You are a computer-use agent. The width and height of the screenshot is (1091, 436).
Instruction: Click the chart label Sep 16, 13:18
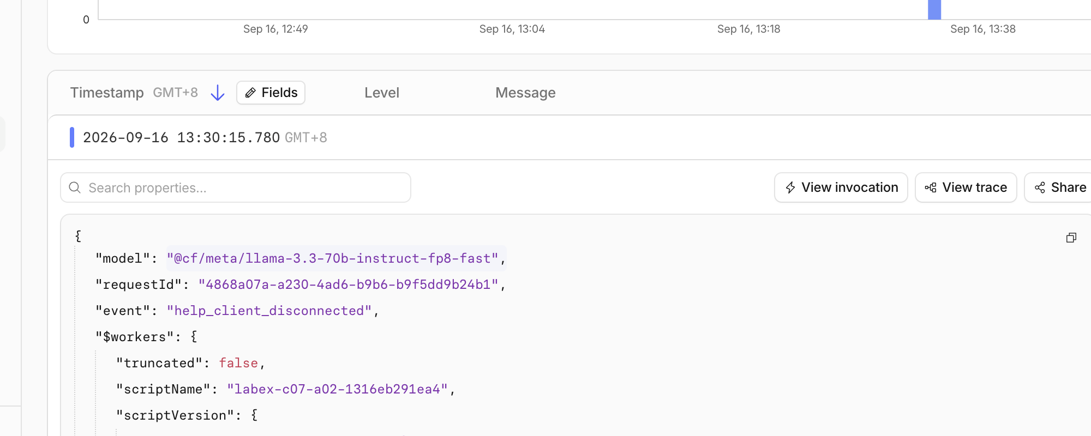coord(749,29)
